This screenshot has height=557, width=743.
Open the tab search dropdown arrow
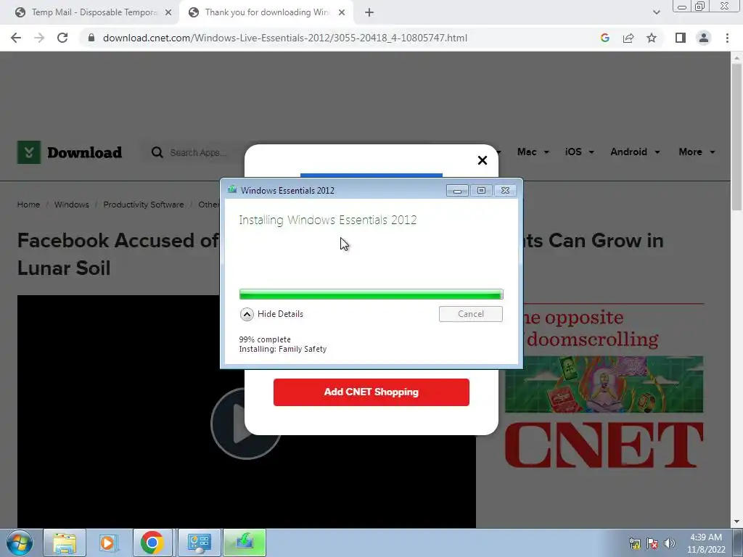[x=656, y=12]
